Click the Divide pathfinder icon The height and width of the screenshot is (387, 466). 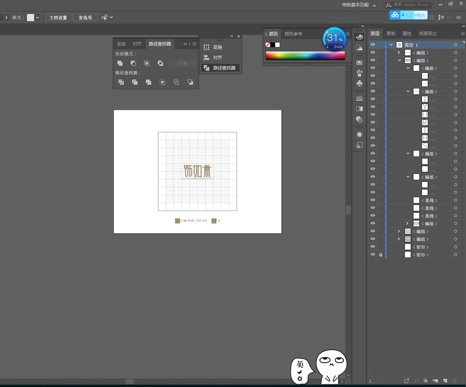point(121,82)
